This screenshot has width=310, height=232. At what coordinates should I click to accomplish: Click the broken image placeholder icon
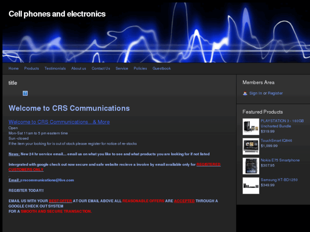click(x=25, y=93)
